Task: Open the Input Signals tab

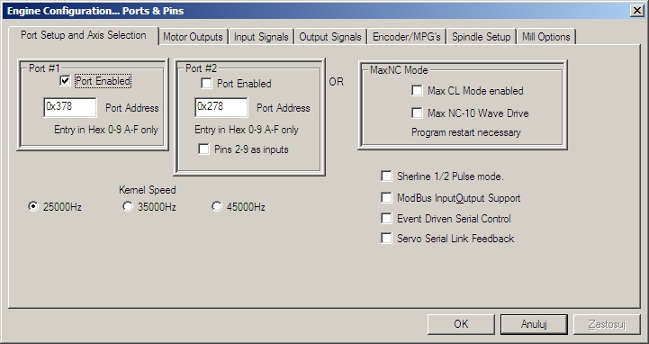Action: point(261,37)
